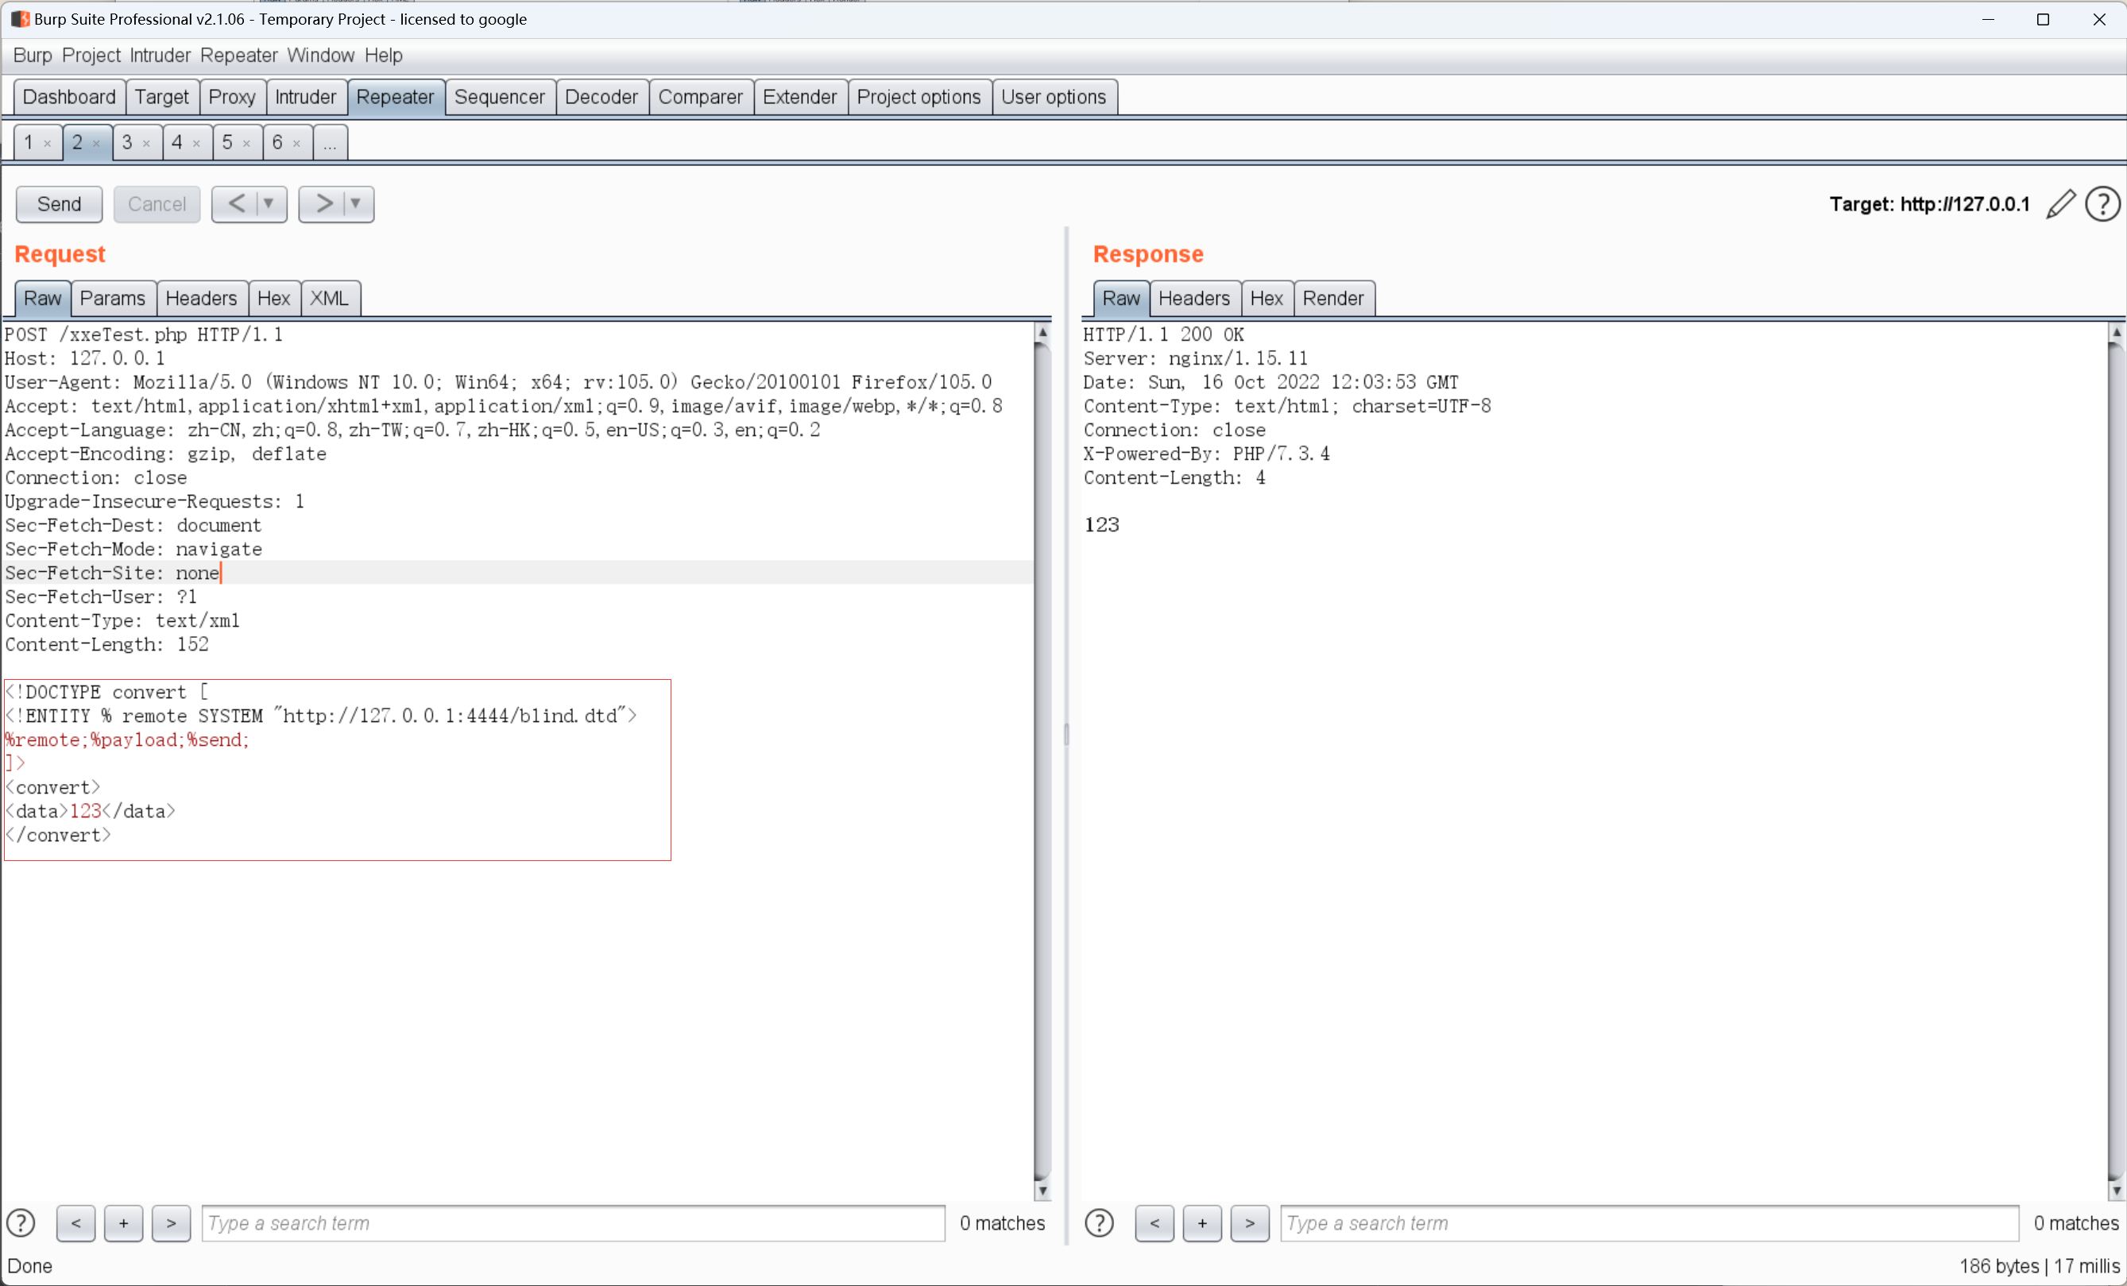Show request XML view
This screenshot has width=2127, height=1286.
click(x=329, y=299)
